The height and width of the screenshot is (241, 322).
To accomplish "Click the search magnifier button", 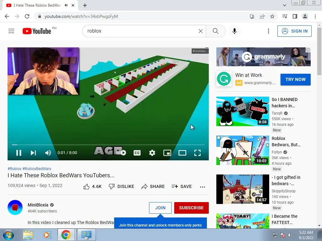I will tap(216, 31).
